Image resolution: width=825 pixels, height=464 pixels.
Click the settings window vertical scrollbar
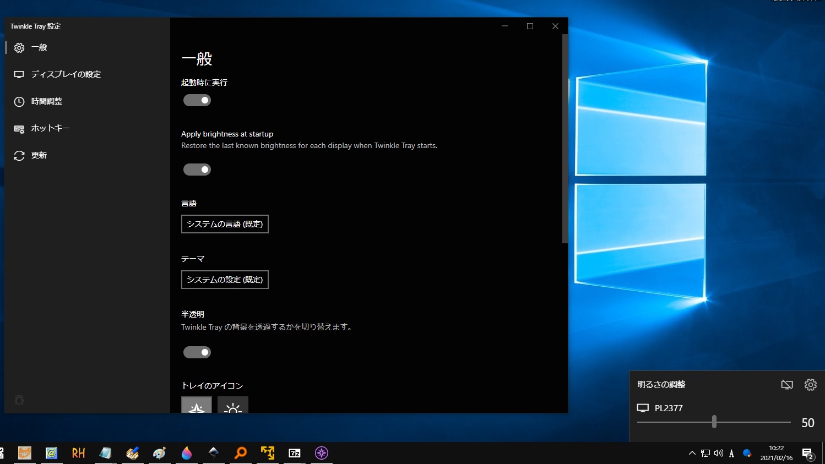pyautogui.click(x=565, y=139)
